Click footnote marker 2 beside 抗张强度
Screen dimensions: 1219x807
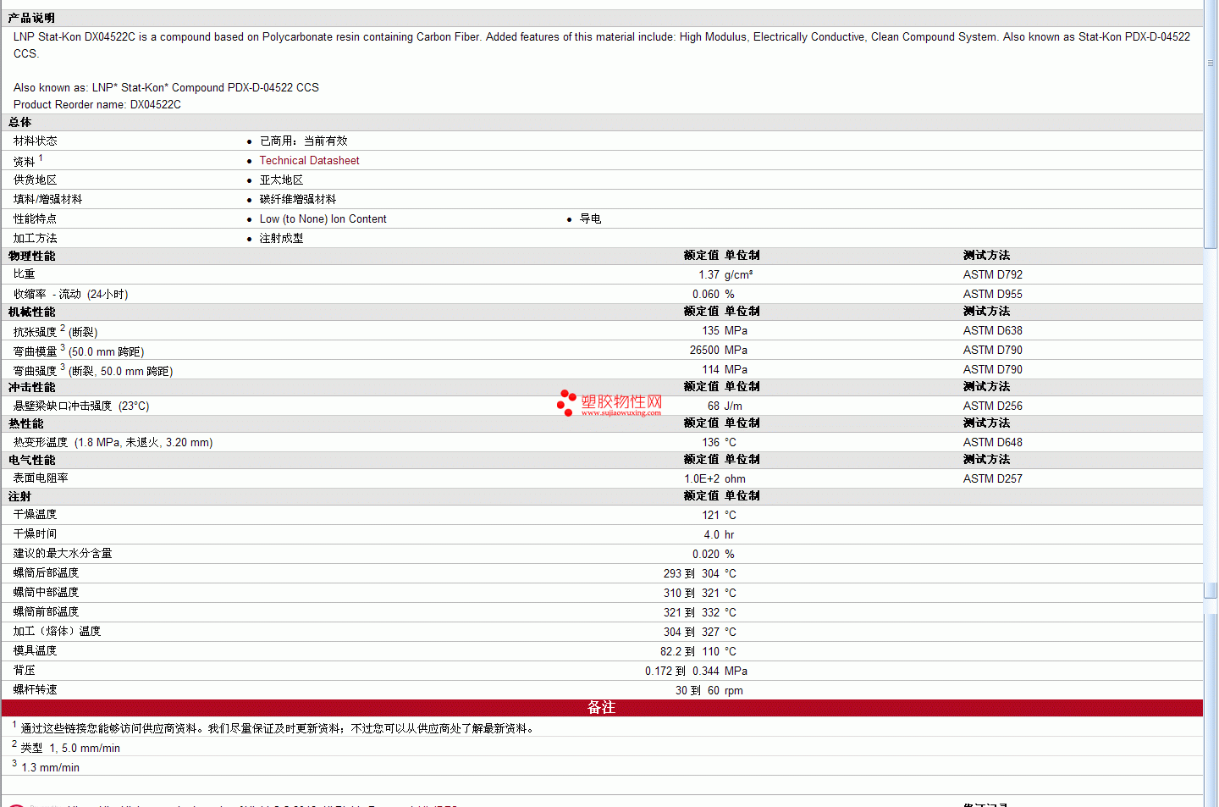[63, 328]
